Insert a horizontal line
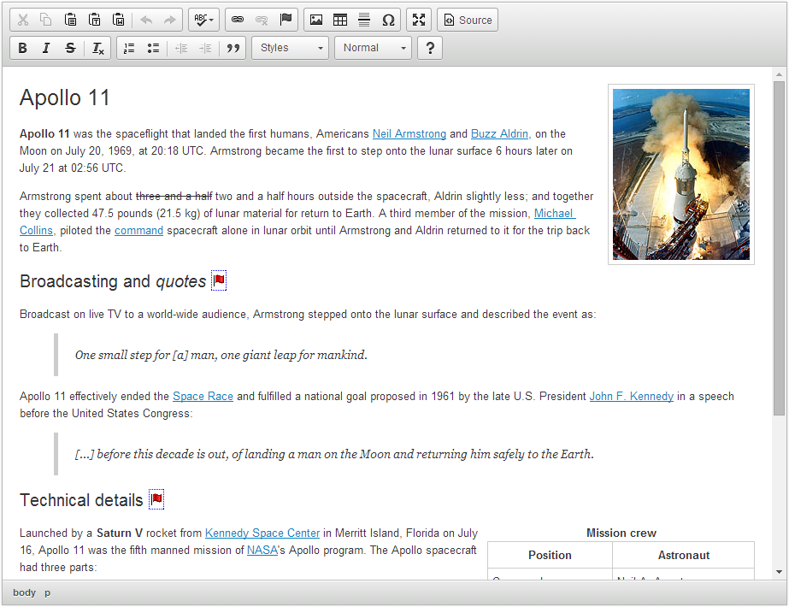789x607 pixels. (x=364, y=20)
